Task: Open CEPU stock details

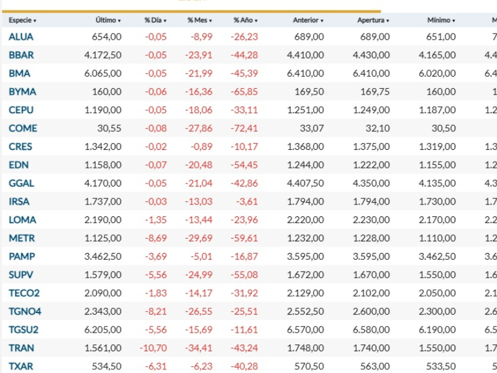Action: point(21,110)
